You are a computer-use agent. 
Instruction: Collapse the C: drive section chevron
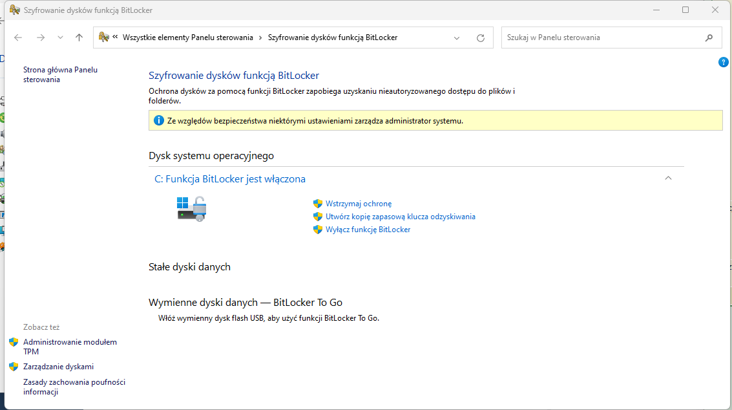[x=668, y=178]
